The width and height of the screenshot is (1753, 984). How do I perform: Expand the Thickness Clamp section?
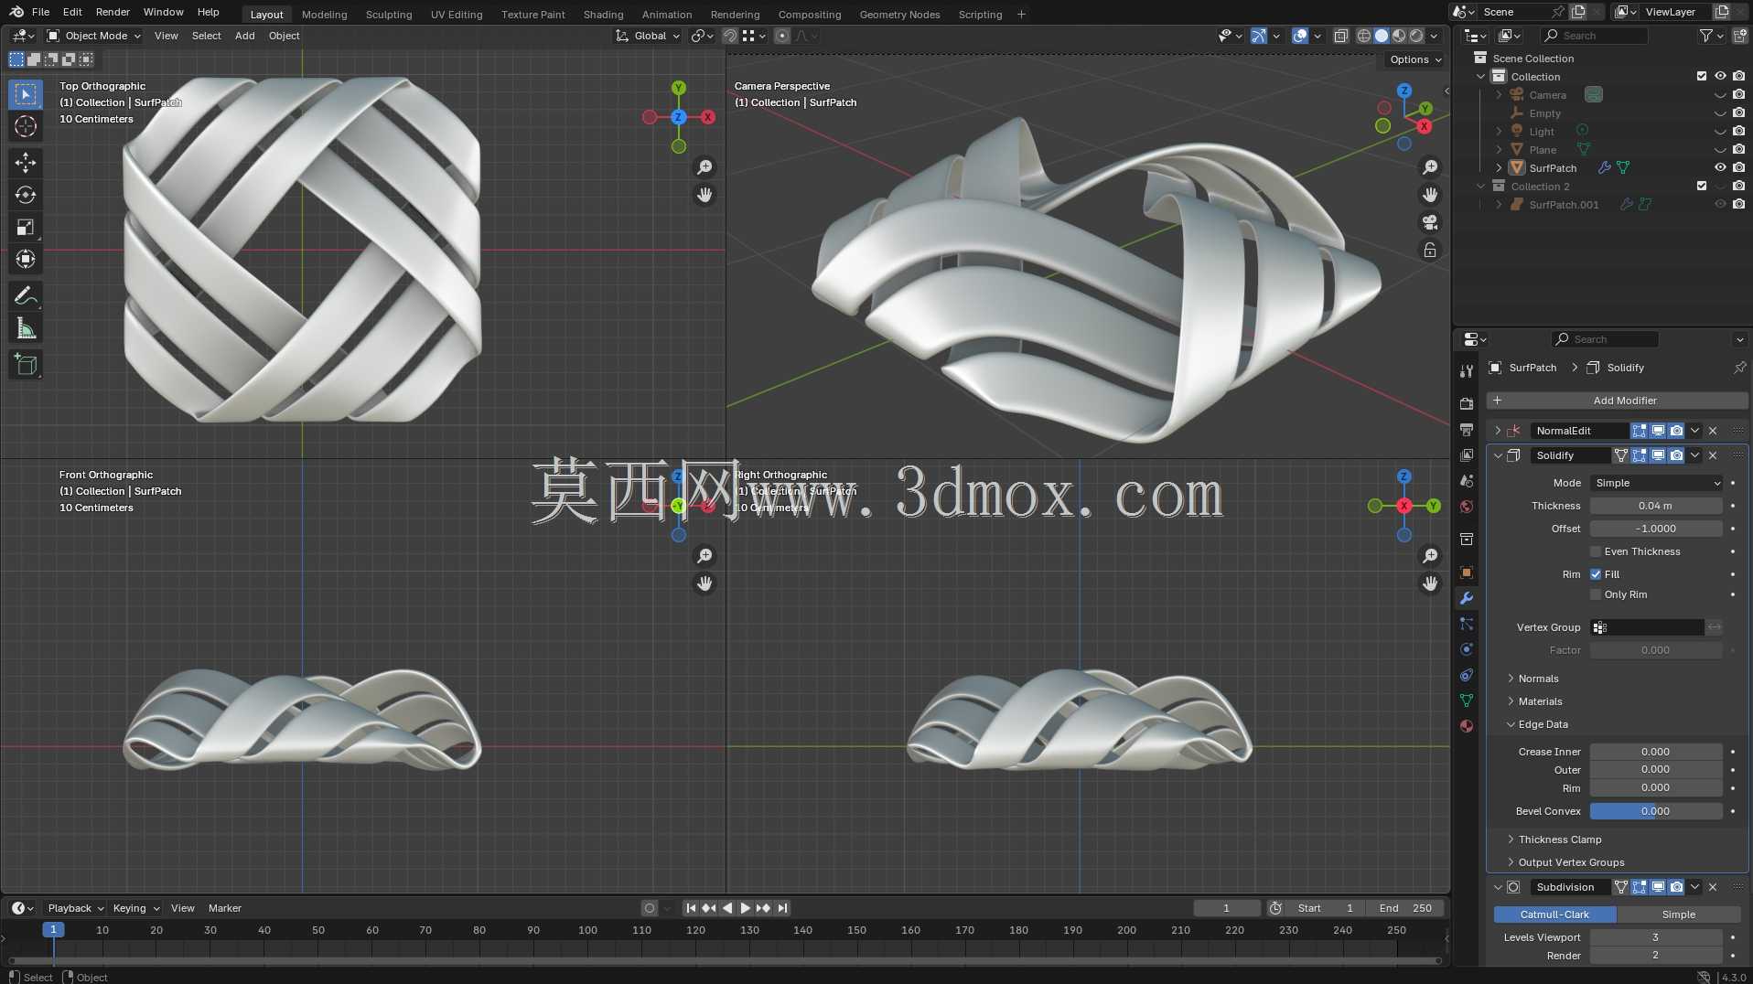click(x=1559, y=840)
